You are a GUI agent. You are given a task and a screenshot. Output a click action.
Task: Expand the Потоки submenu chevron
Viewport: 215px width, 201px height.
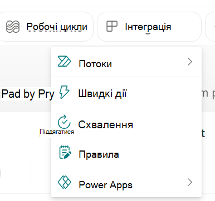190,62
